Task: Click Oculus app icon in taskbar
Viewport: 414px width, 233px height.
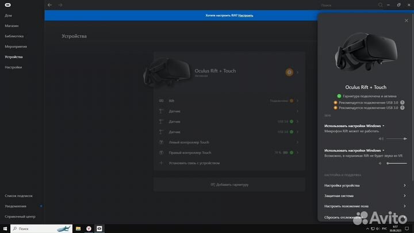Action: (99, 228)
